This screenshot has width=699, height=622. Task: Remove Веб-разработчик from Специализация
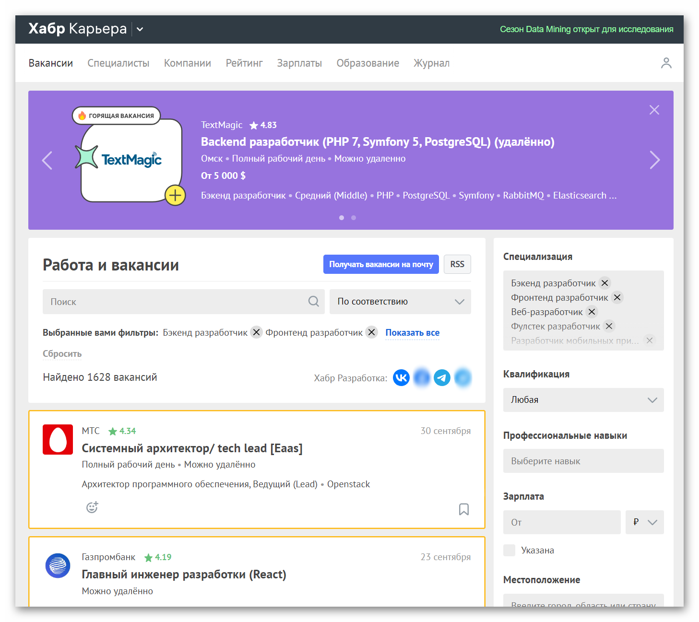pos(592,312)
